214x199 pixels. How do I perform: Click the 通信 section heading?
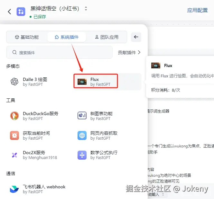pos(11,174)
